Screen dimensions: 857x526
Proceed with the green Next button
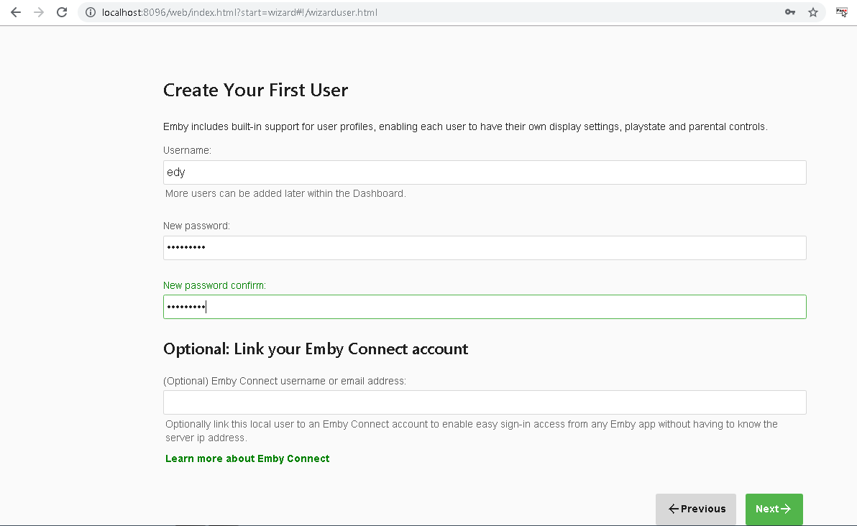(x=774, y=509)
